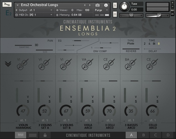Image resolution: width=176 pixels, height=139 pixels.
Task: Select delay time 8t
Action: [154, 44]
